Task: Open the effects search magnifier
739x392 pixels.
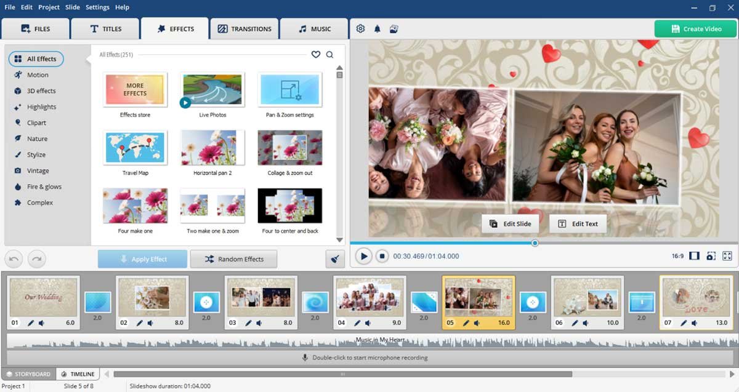Action: click(x=330, y=55)
